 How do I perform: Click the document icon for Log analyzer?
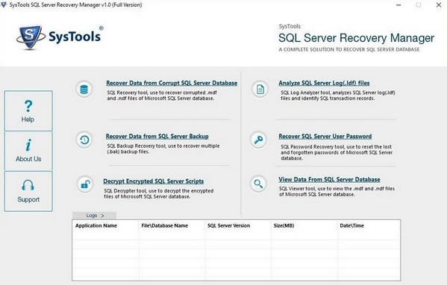pos(260,90)
